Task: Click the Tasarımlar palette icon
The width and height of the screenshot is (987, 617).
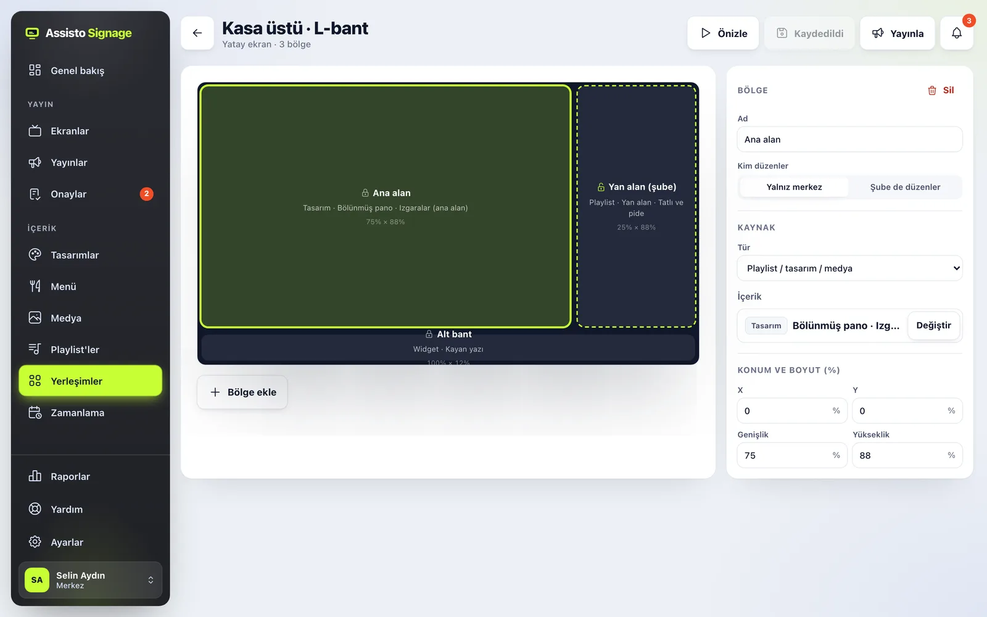Action: [35, 255]
